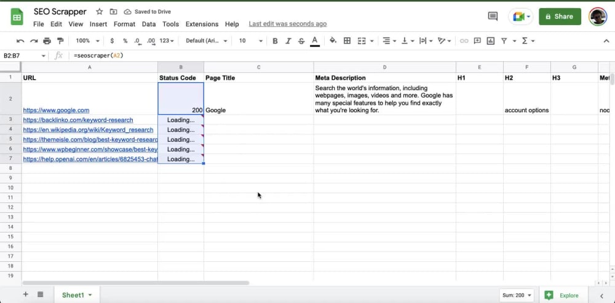Open the Insert menu
615x303 pixels.
(98, 25)
